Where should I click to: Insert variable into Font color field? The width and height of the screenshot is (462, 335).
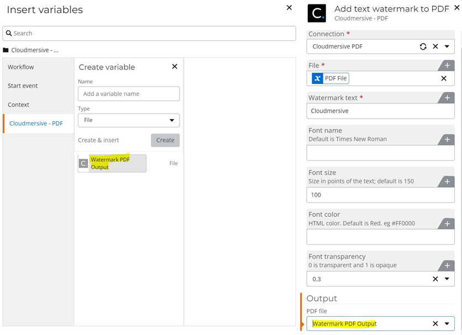tap(447, 224)
